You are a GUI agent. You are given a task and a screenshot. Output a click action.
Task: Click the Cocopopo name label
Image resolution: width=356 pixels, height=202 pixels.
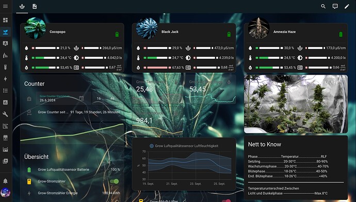(x=57, y=32)
